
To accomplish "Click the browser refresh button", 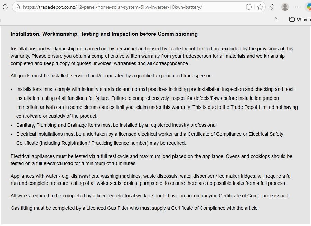I will [5, 7].
